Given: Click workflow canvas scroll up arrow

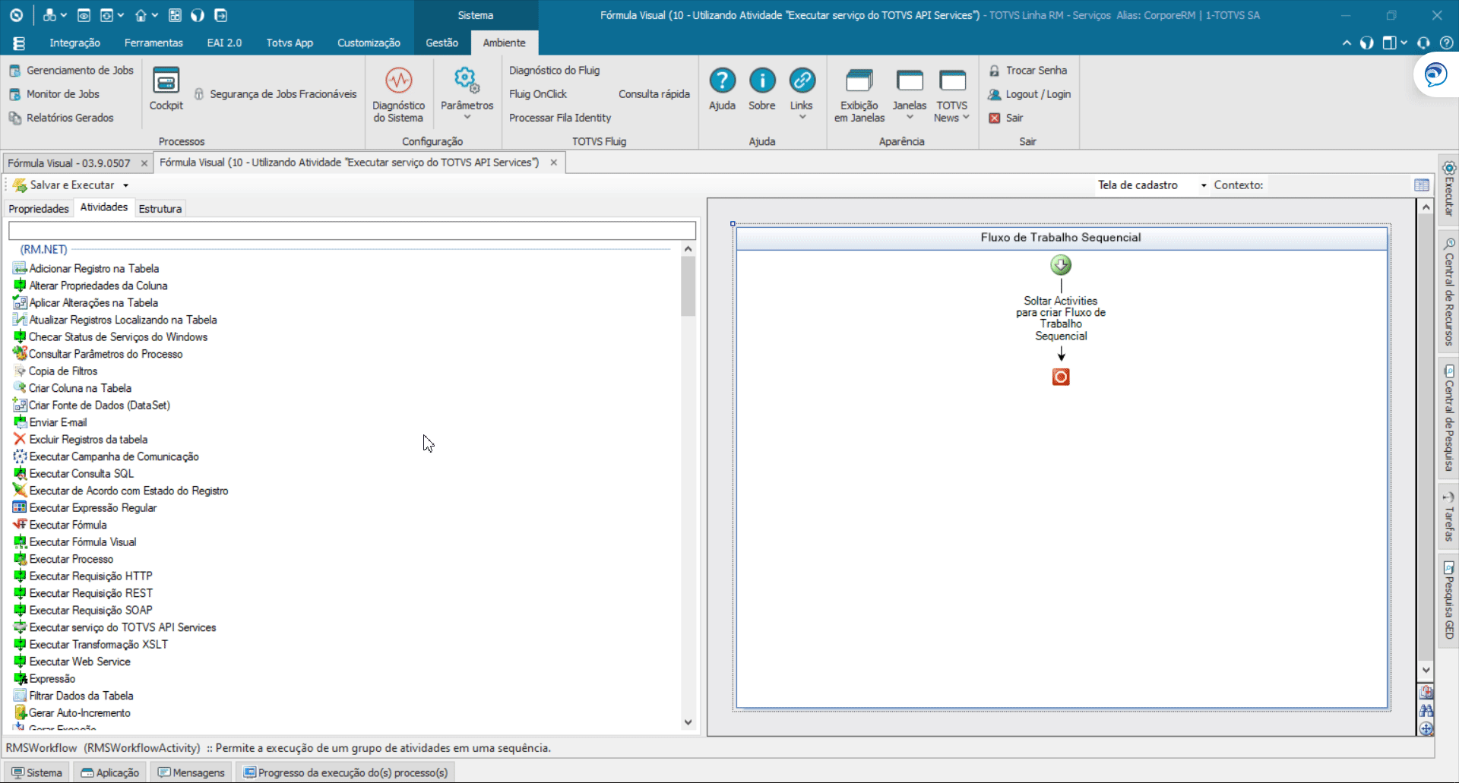Looking at the screenshot, I should click(x=1426, y=207).
